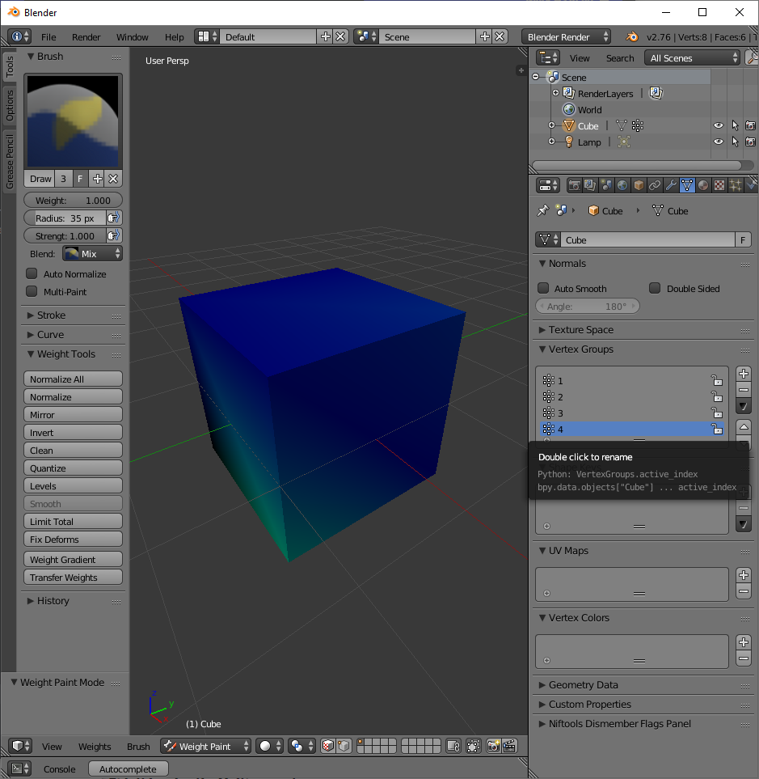The image size is (759, 779).
Task: Open the Blender Render engine dropdown
Action: click(566, 36)
